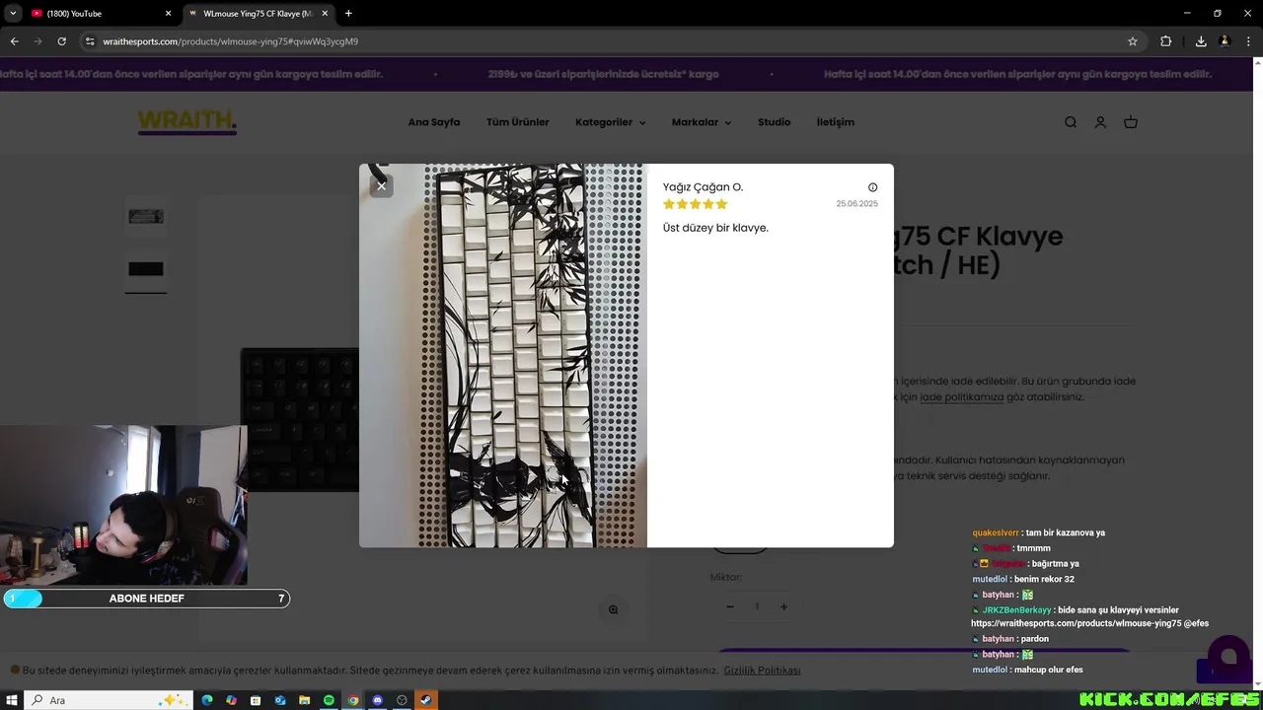Go forward in browser history
This screenshot has width=1263, height=710.
pyautogui.click(x=37, y=41)
